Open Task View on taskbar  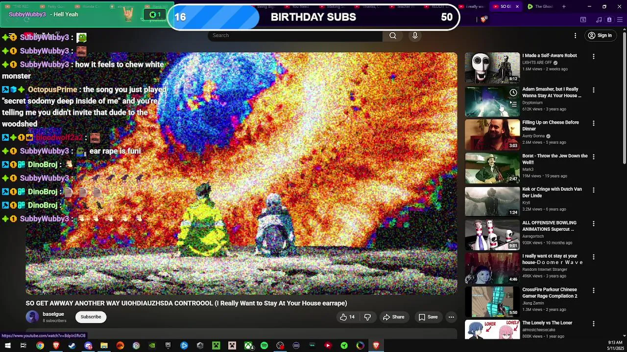[x=23, y=346]
